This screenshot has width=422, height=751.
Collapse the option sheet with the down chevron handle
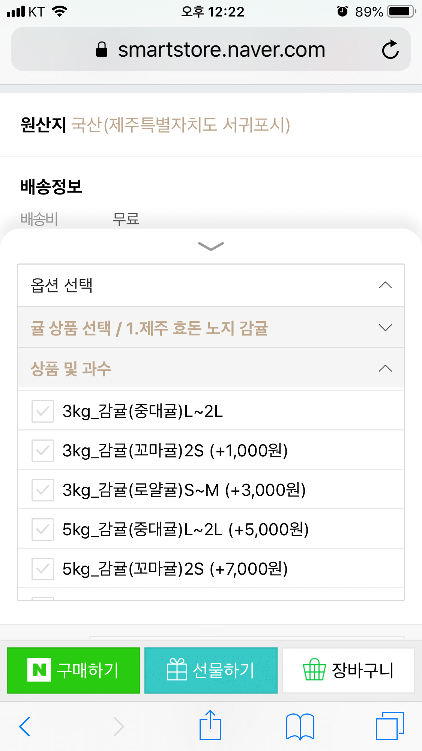[211, 246]
